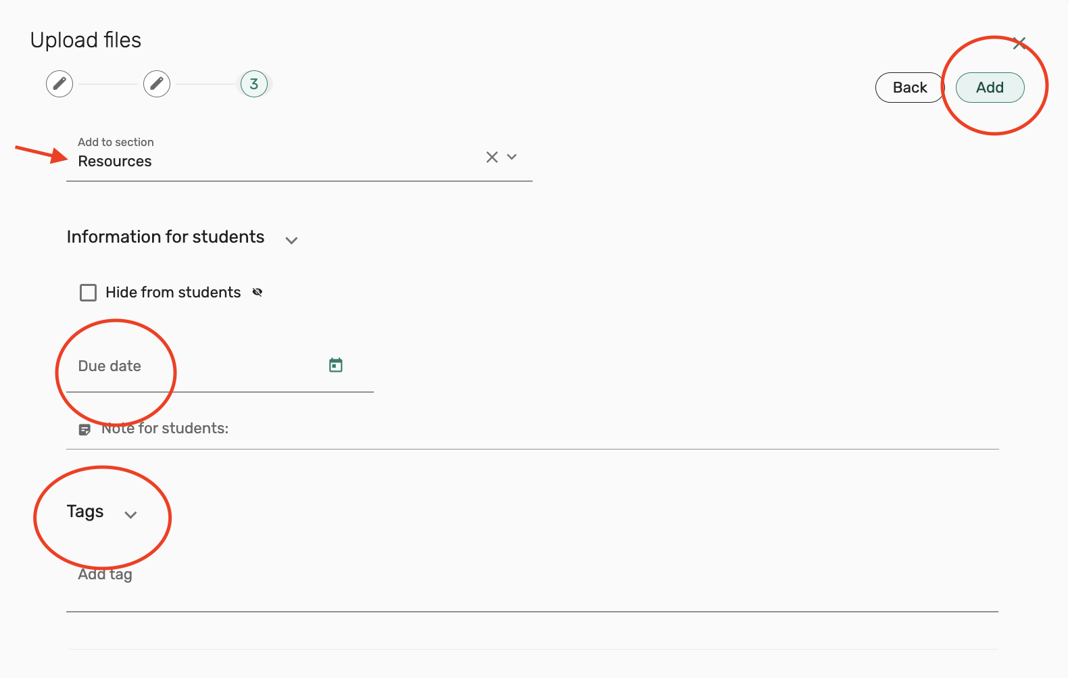Collapse the Tags section
1068x678 pixels.
tap(131, 515)
